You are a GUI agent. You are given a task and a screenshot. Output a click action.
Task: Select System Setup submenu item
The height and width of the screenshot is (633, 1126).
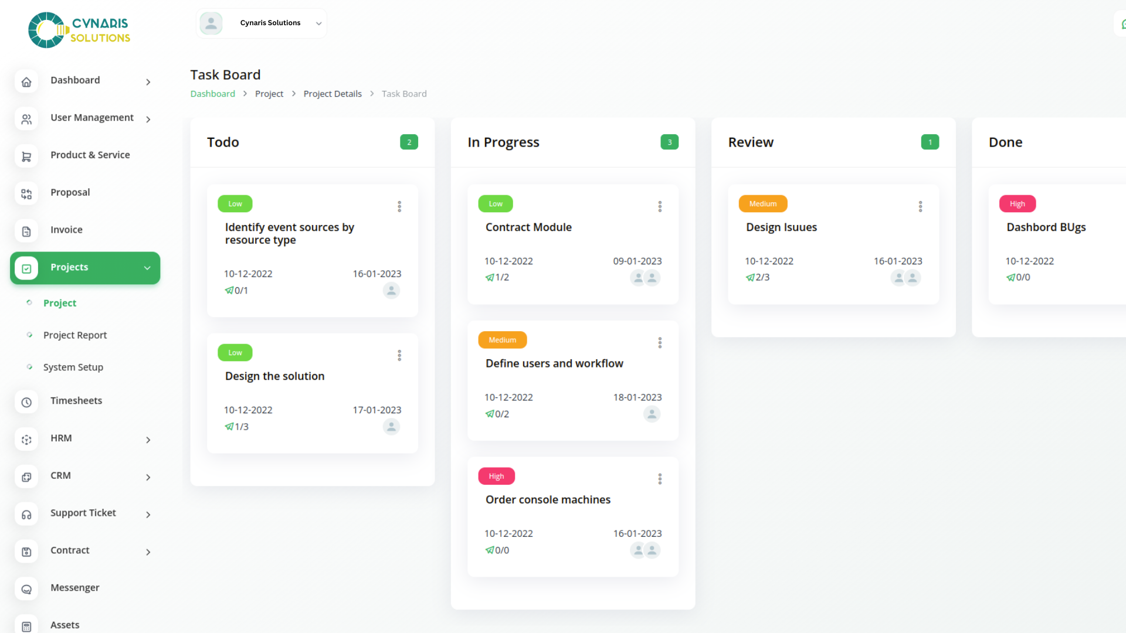coord(73,367)
